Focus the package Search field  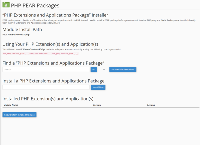pos(46,69)
